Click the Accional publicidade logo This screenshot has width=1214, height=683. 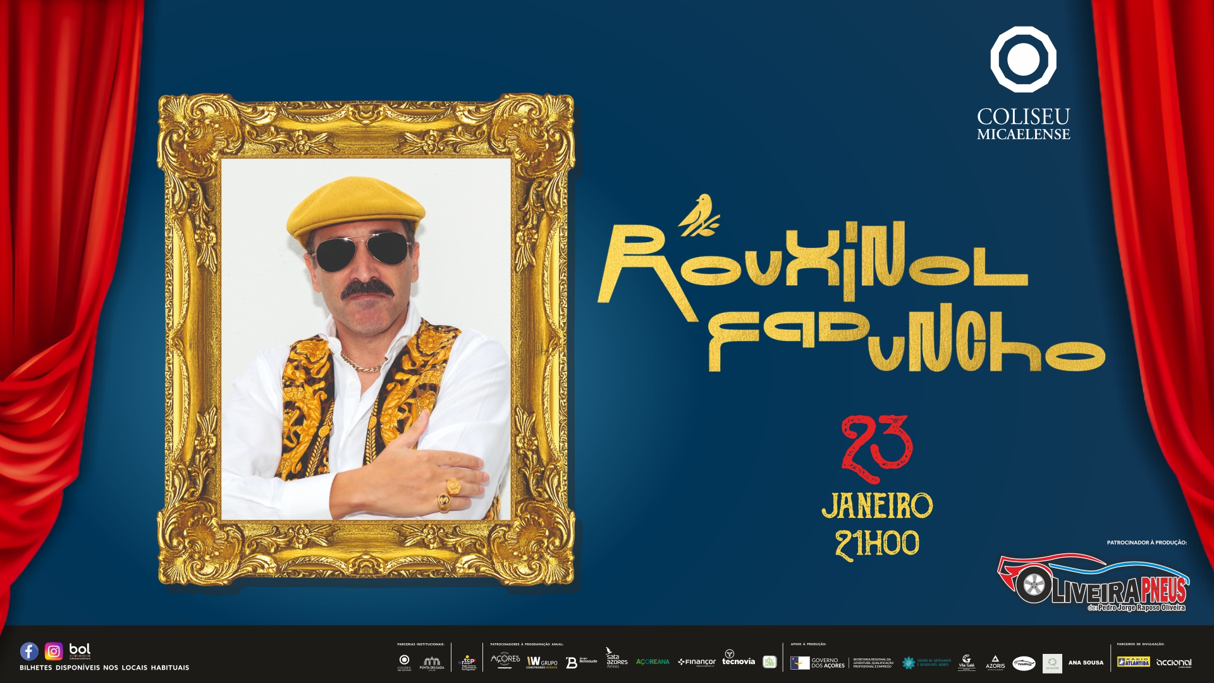1174,662
